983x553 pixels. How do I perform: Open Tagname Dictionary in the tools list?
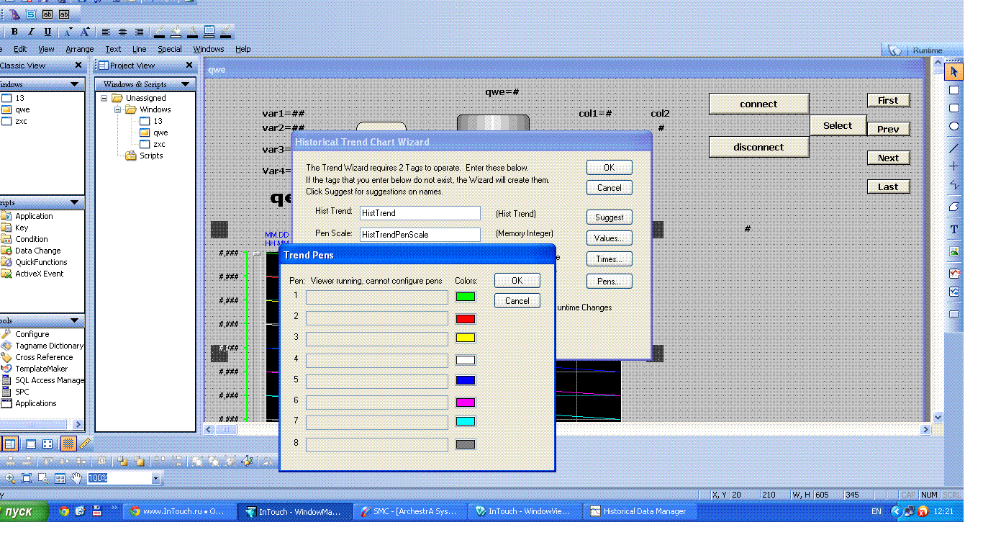point(49,346)
